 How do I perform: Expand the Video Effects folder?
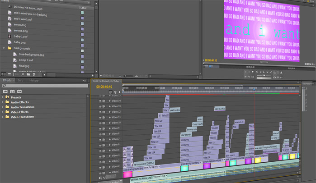[x=3, y=112]
